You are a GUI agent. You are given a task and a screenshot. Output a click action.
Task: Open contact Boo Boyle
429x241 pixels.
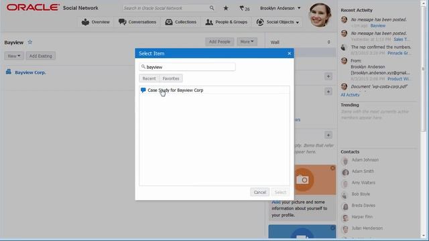[x=361, y=194]
